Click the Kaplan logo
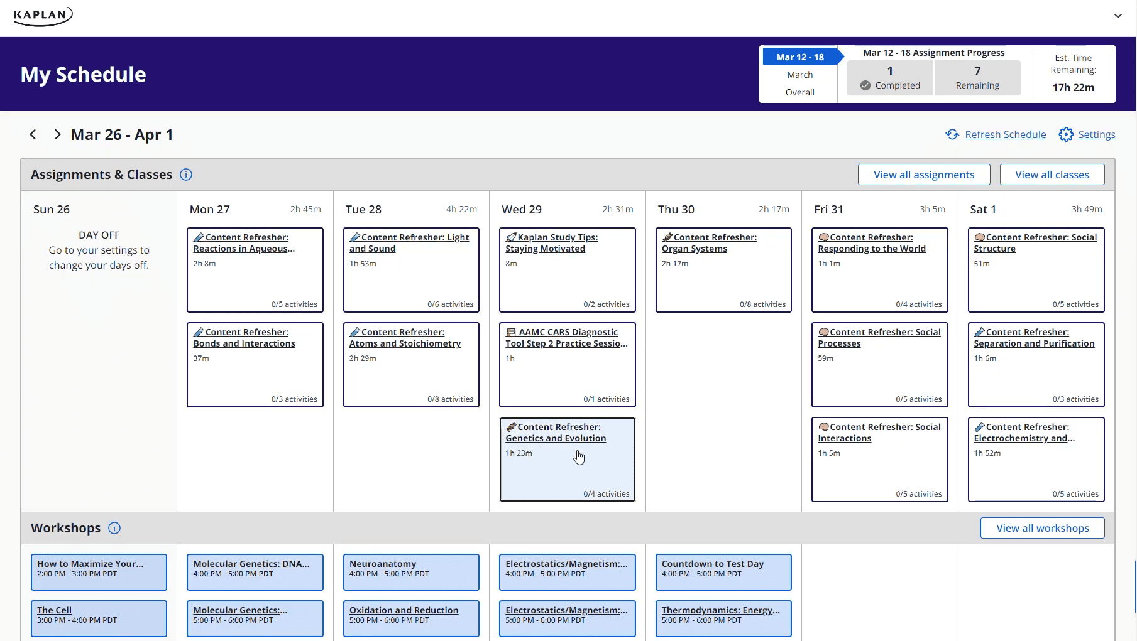Viewport: 1137px width, 641px height. (x=43, y=16)
